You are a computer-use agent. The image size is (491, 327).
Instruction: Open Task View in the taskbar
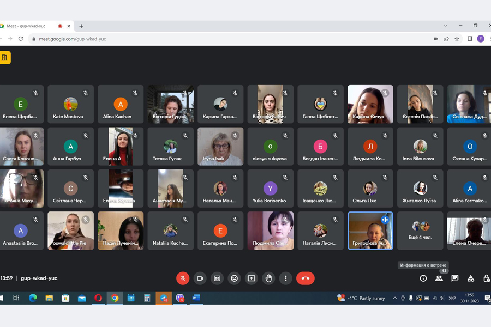16,298
